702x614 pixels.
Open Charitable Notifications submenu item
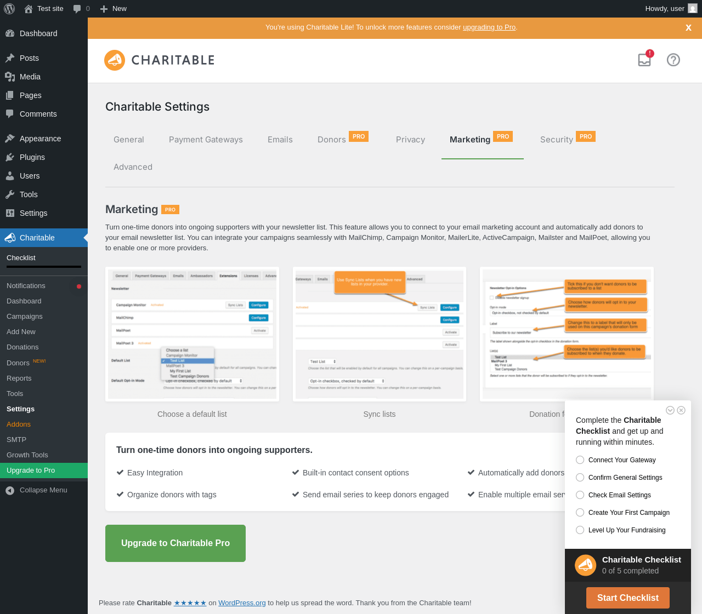click(44, 286)
